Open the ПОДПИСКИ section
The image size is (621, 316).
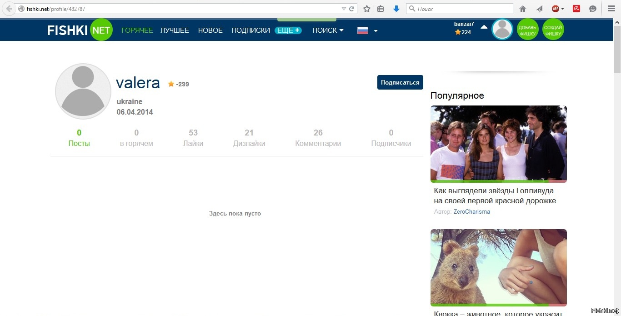[x=251, y=30]
